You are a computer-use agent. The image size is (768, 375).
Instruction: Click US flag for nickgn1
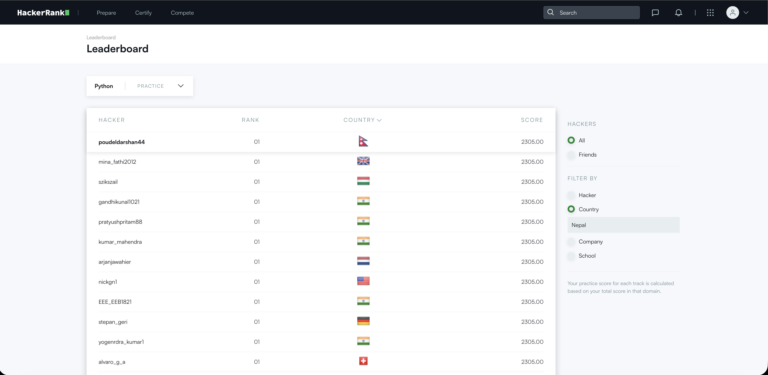click(363, 281)
